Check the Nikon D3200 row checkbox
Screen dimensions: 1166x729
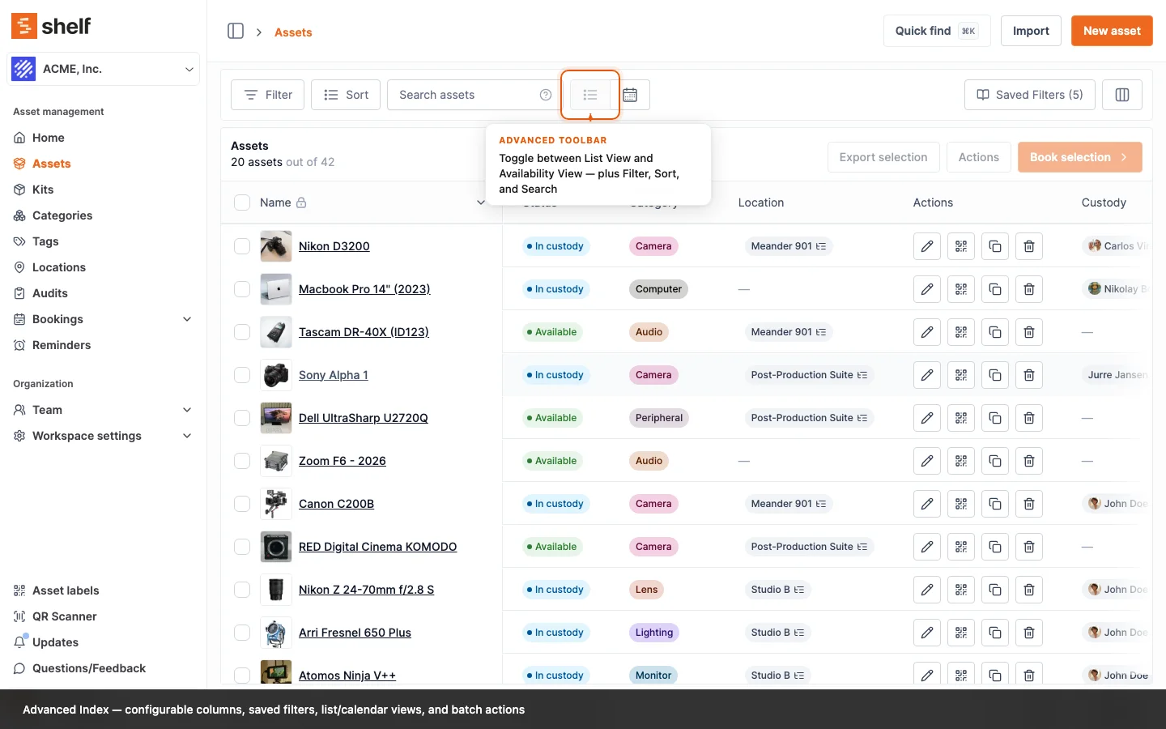242,246
